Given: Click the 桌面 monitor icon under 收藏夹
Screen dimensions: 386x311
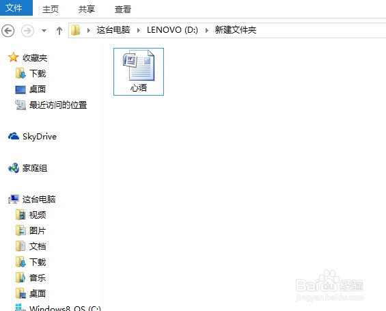Looking at the screenshot, I should tap(20, 90).
